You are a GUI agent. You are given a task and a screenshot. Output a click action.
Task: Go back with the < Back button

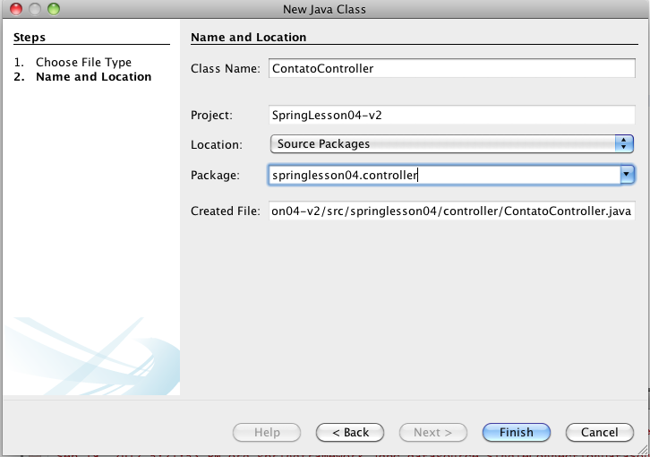[350, 433]
